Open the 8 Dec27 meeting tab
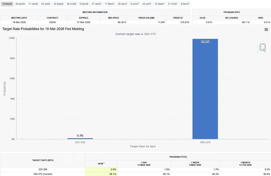Image resolution: width=271 pixels, height=176 pixels. click(x=185, y=4)
